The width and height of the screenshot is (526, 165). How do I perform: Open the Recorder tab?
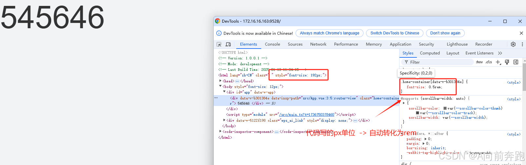[484, 44]
